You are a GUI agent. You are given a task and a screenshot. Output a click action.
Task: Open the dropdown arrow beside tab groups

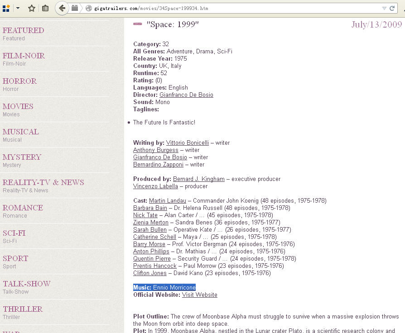pyautogui.click(x=18, y=8)
